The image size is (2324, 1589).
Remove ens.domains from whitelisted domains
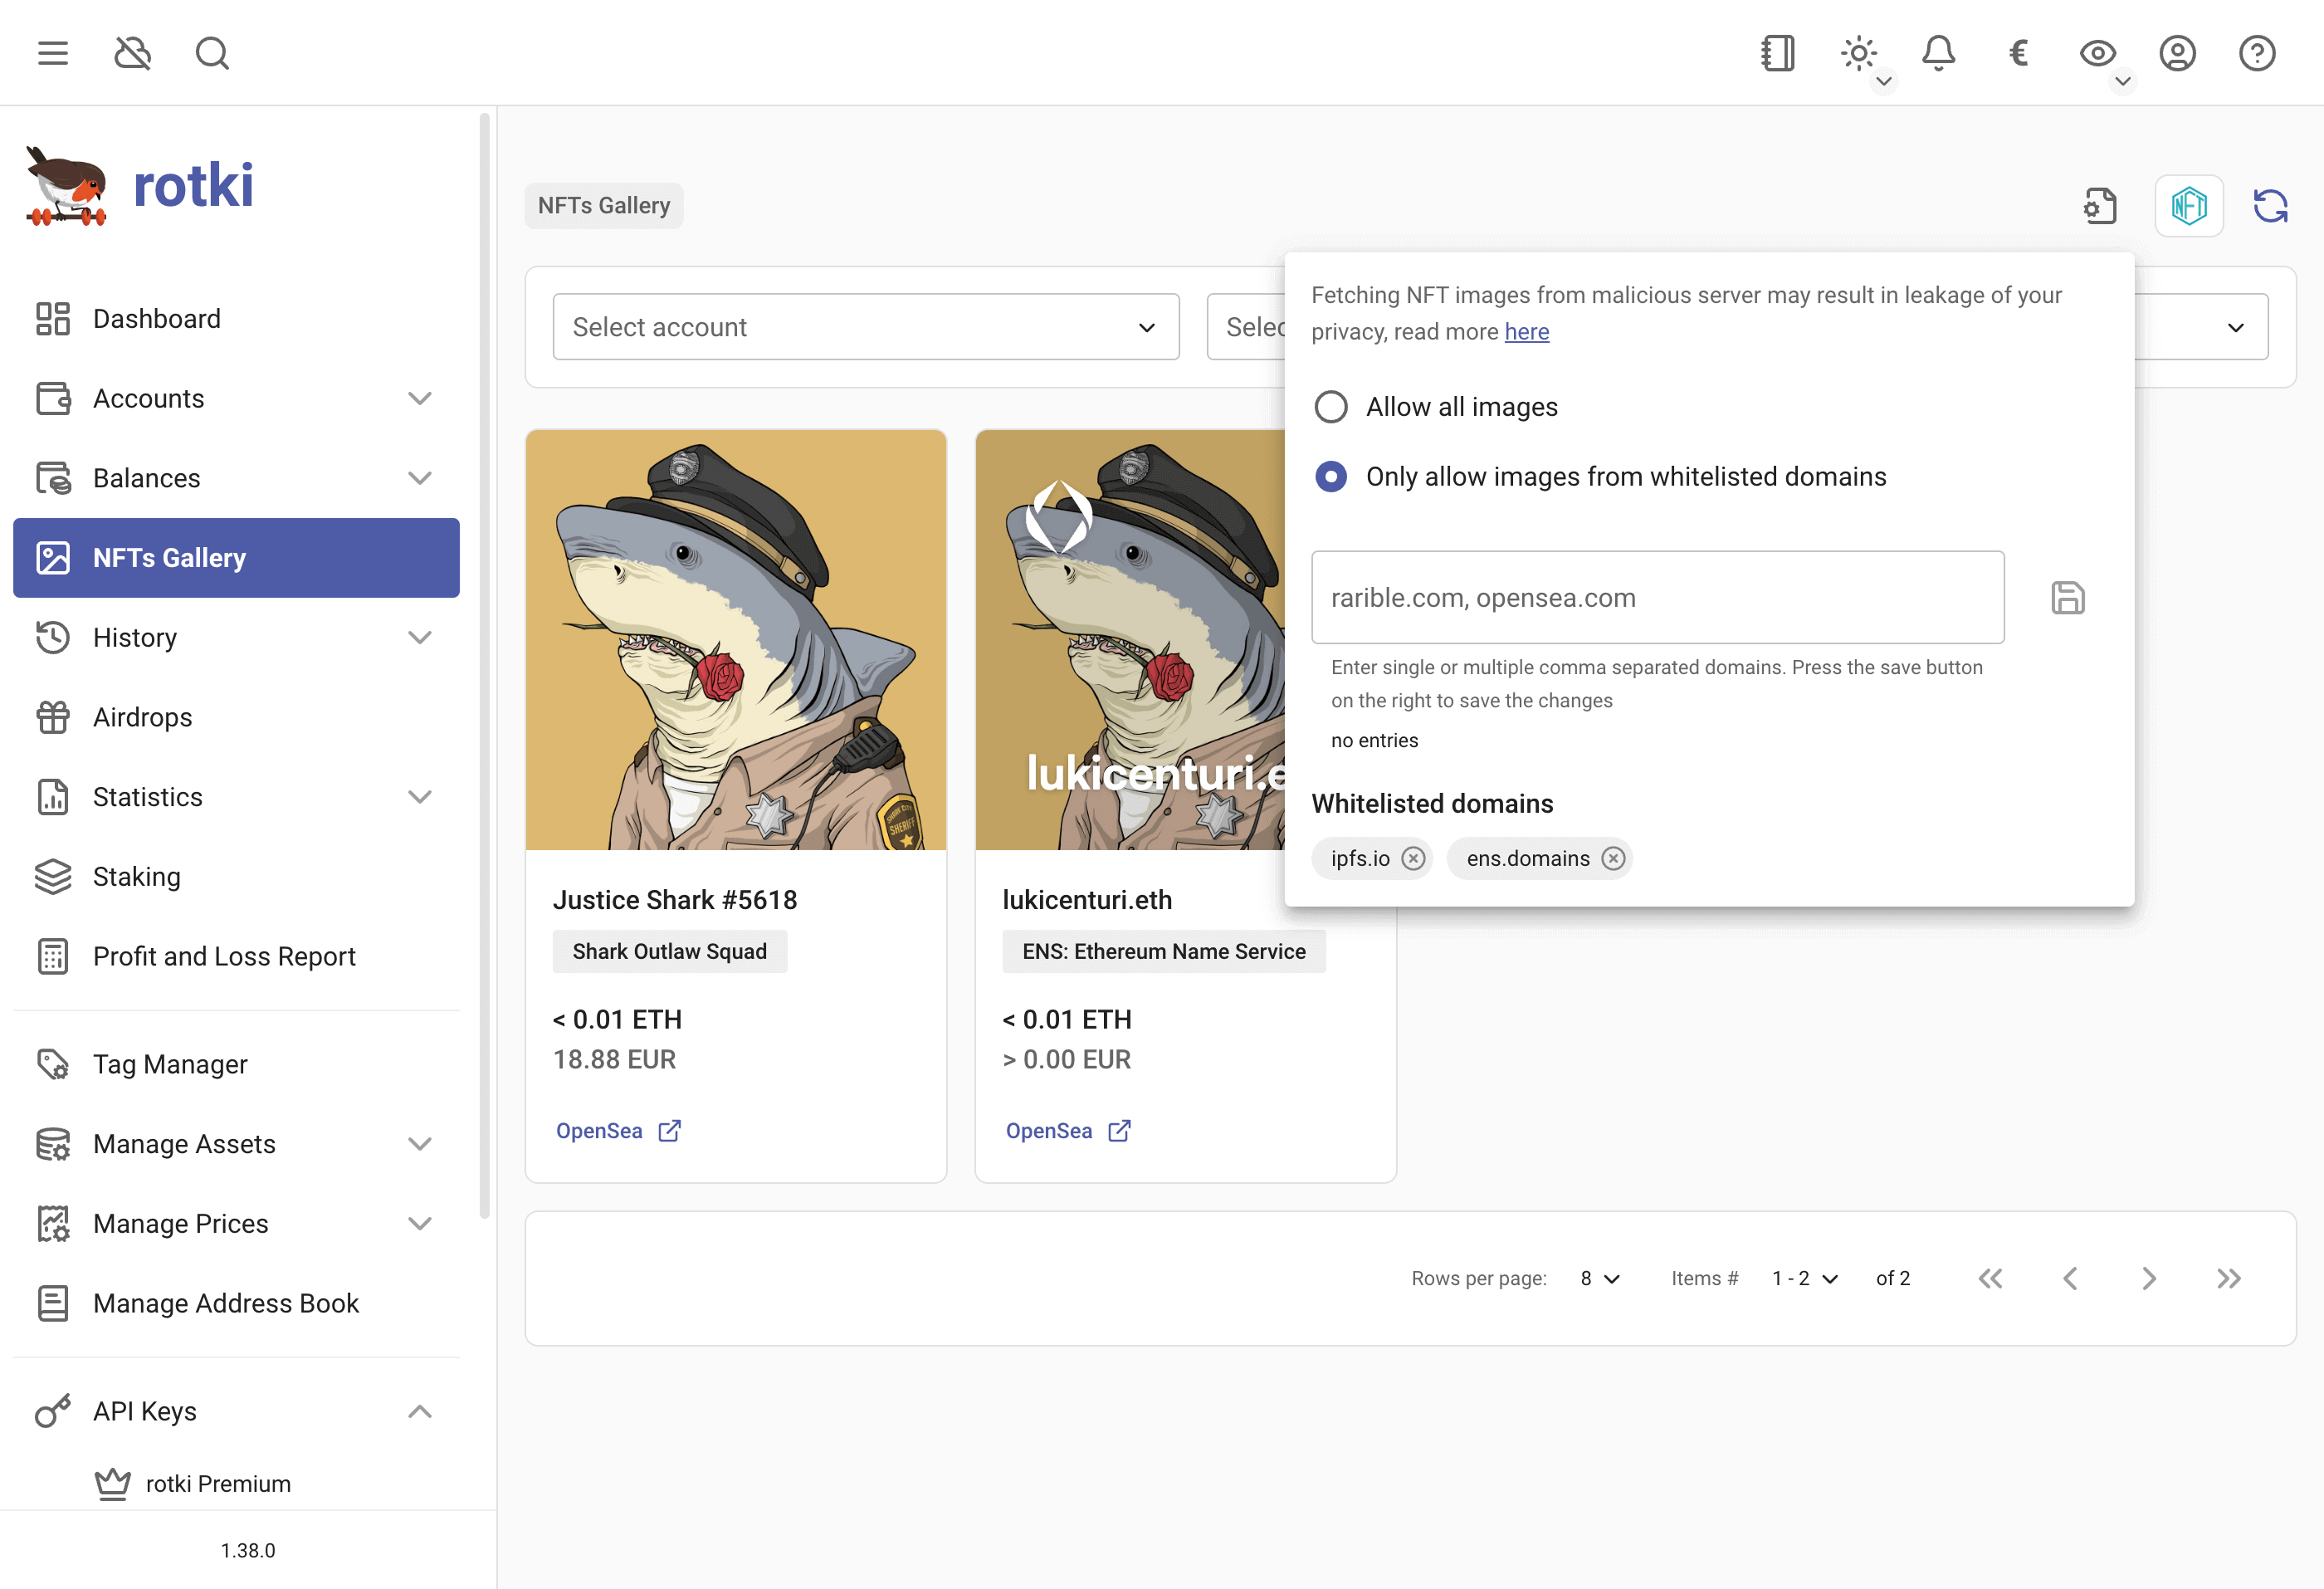click(1613, 858)
